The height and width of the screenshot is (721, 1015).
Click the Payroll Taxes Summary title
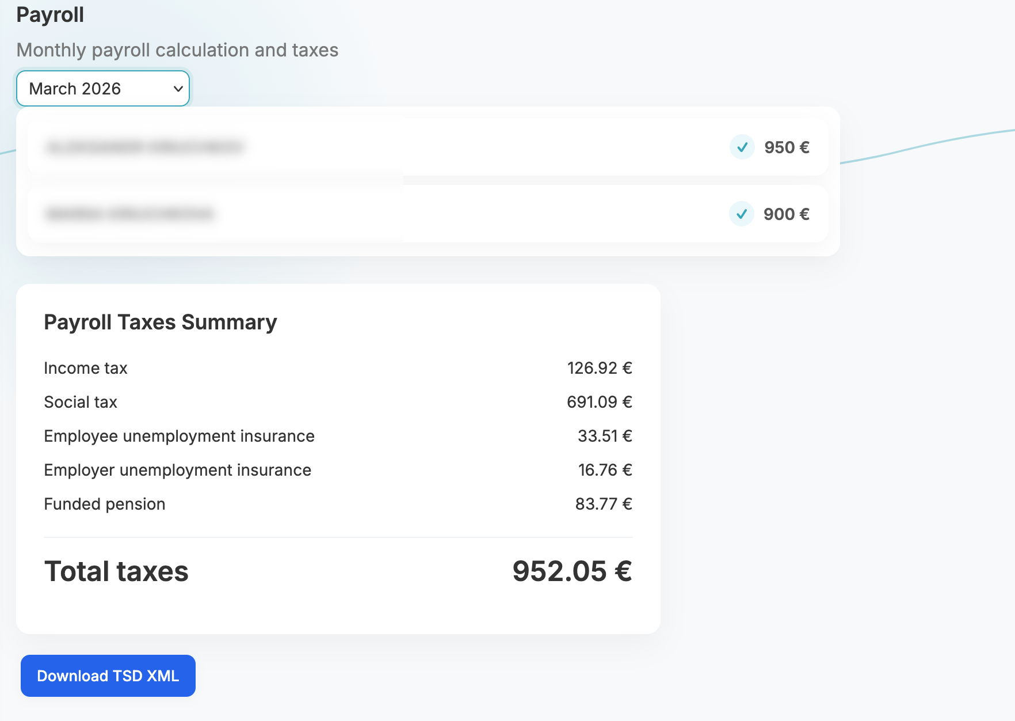click(x=161, y=322)
